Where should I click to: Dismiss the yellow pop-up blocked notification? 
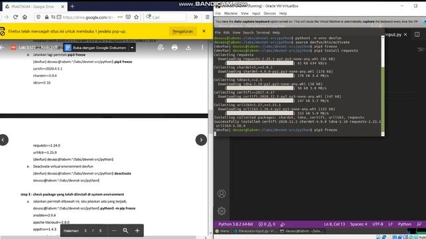point(204,31)
